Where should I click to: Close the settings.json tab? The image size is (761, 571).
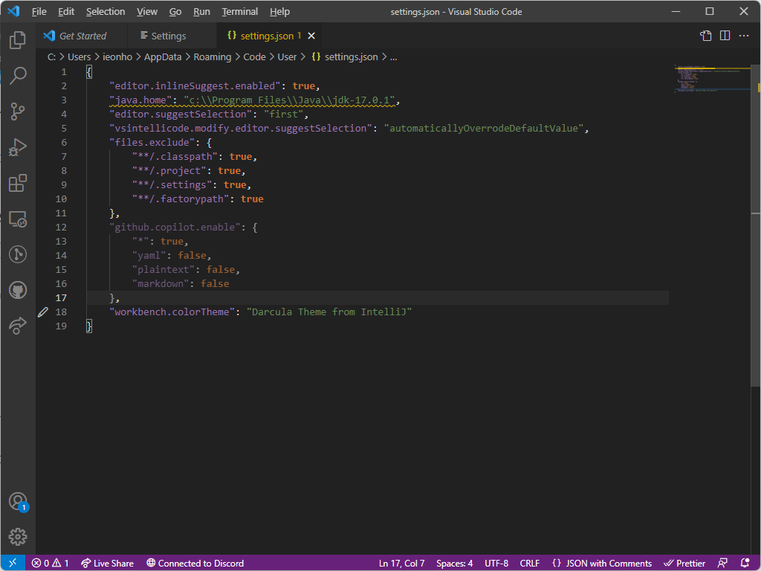tap(311, 36)
